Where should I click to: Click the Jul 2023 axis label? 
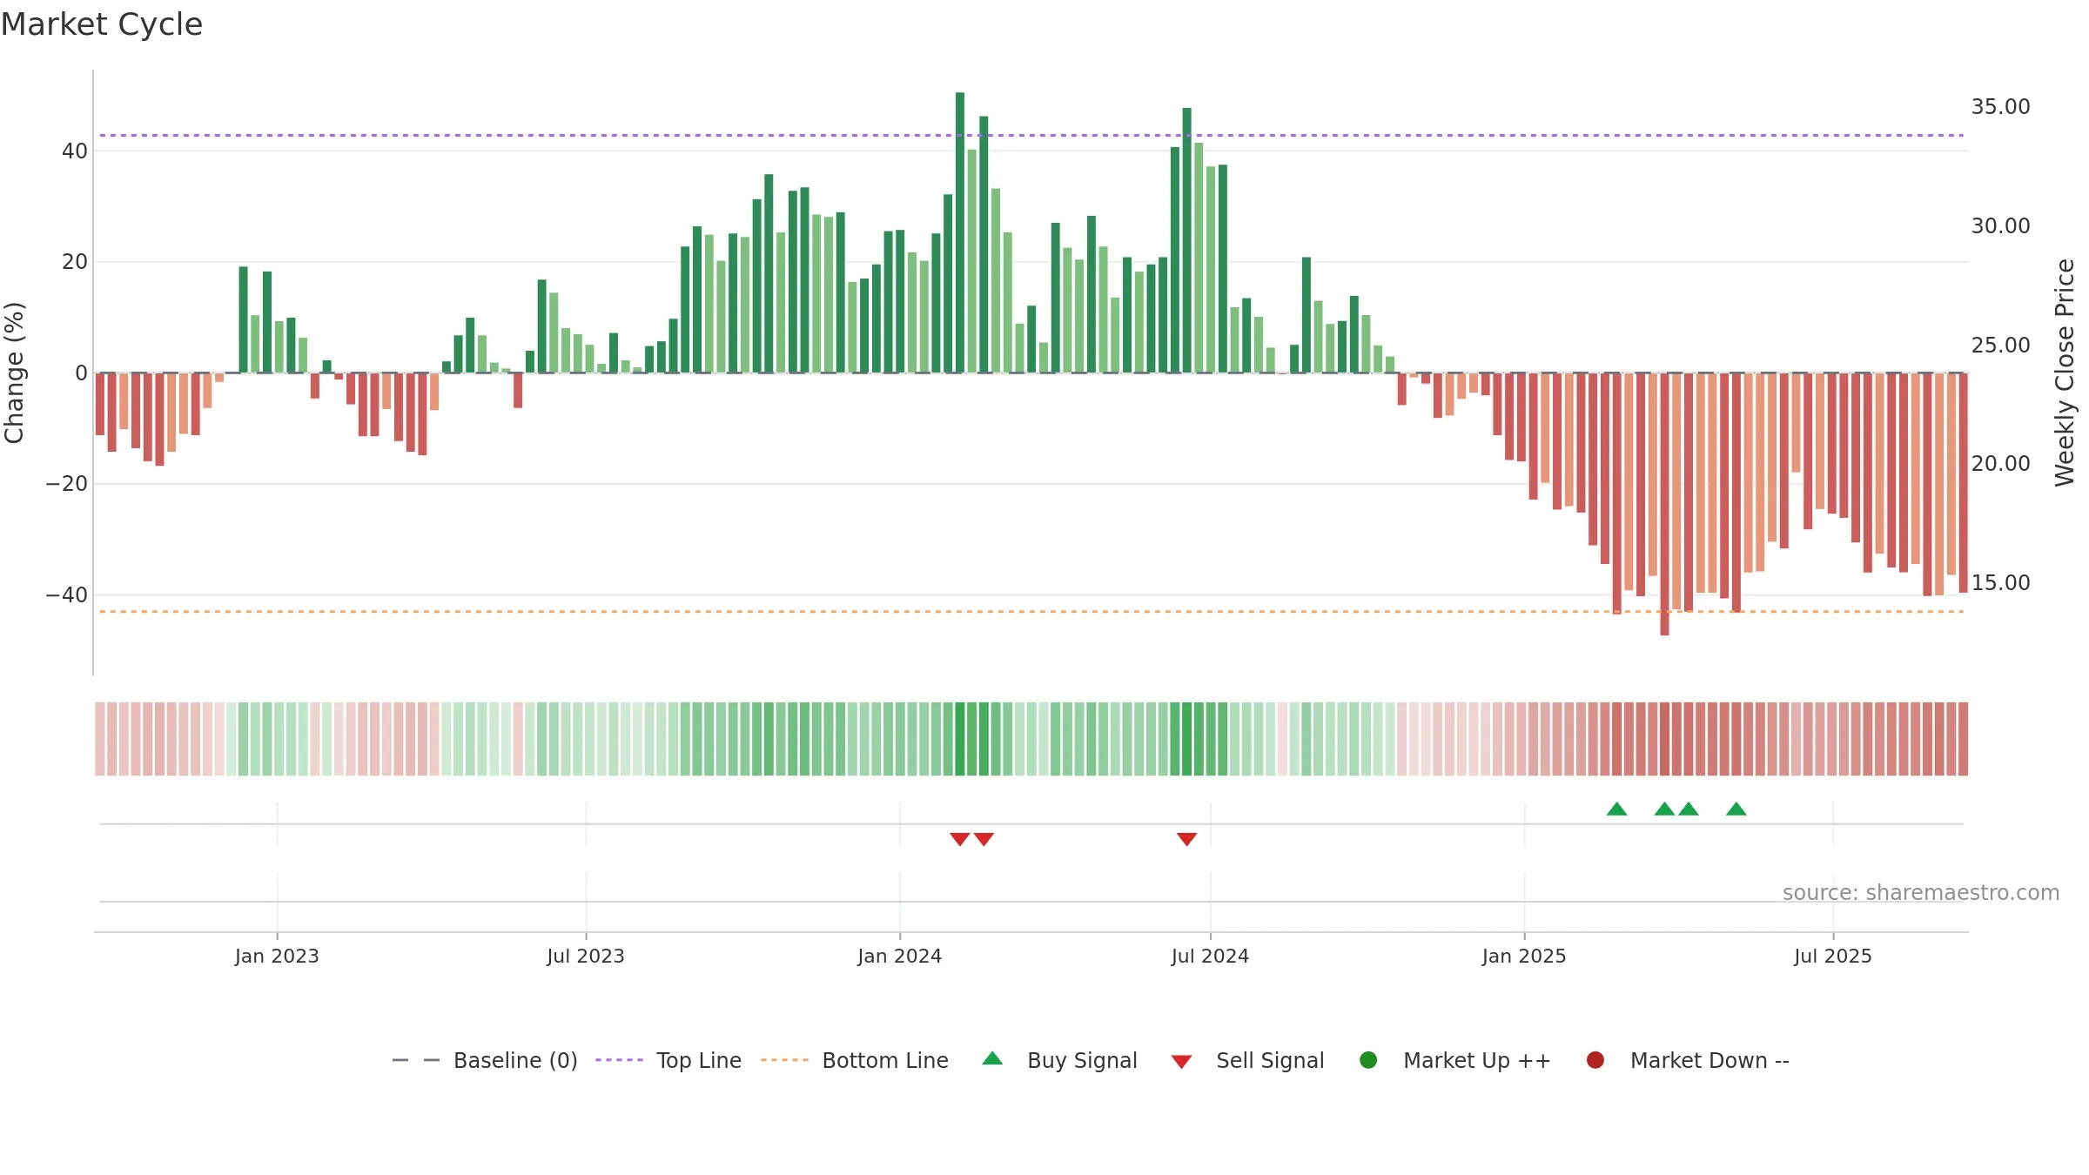(586, 956)
